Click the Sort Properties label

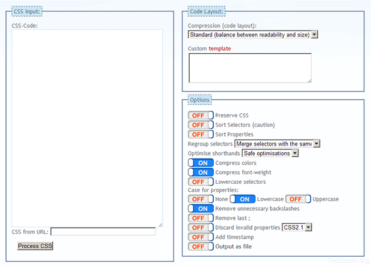click(x=234, y=134)
